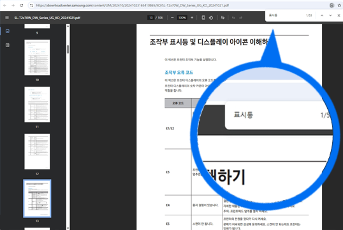Viewport: 343px width, 230px height.
Task: Toggle the PDF sidebar hamburger menu
Action: click(7, 17)
